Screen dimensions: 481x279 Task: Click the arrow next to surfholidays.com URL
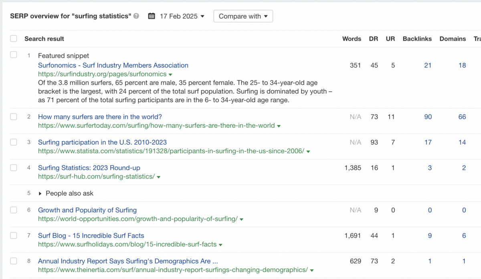point(220,245)
